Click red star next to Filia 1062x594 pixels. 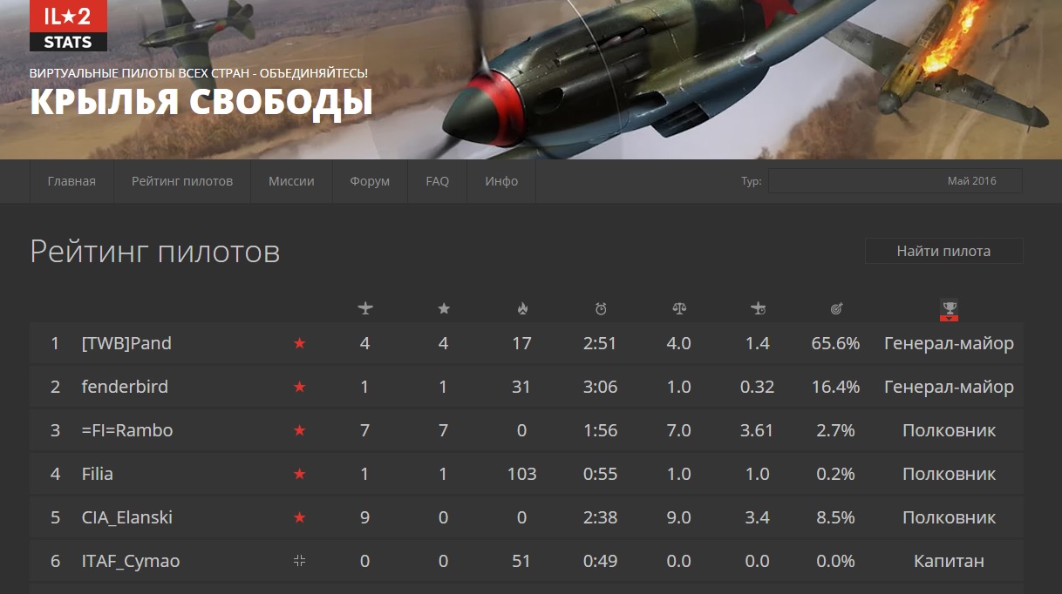point(300,474)
